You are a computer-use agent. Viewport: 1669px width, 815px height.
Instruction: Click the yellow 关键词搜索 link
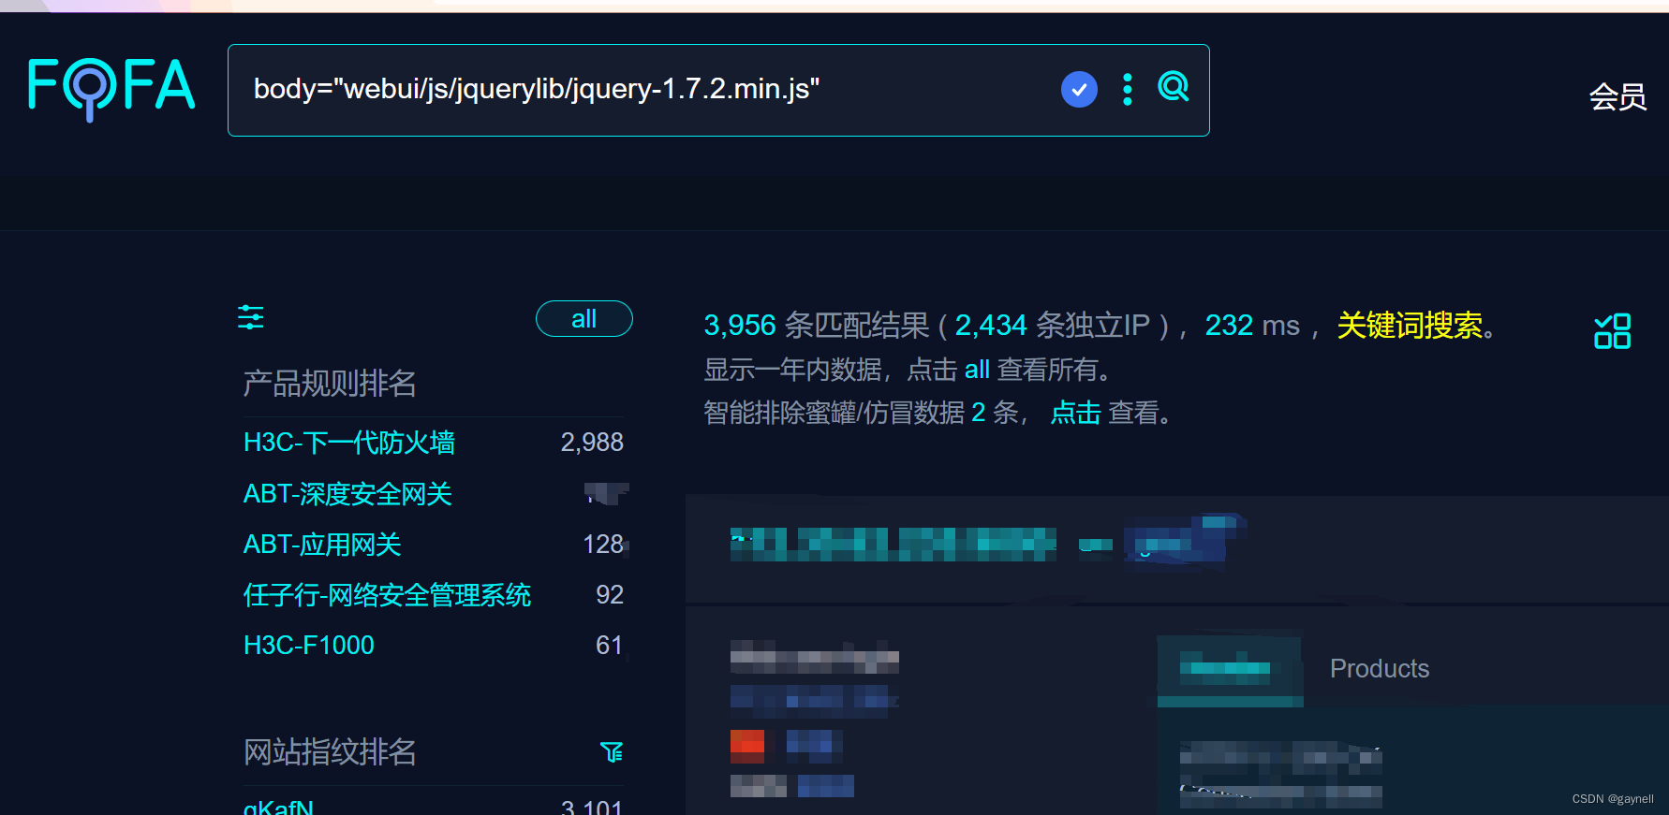click(x=1410, y=326)
